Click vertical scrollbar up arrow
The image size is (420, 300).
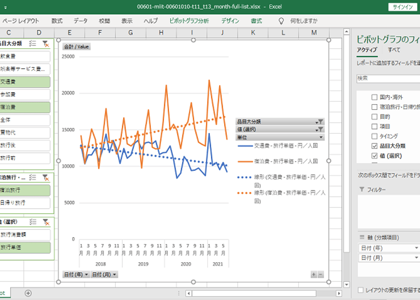[x=346, y=32]
